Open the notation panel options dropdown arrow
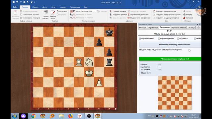The width and height of the screenshot is (212, 119). pos(197,24)
